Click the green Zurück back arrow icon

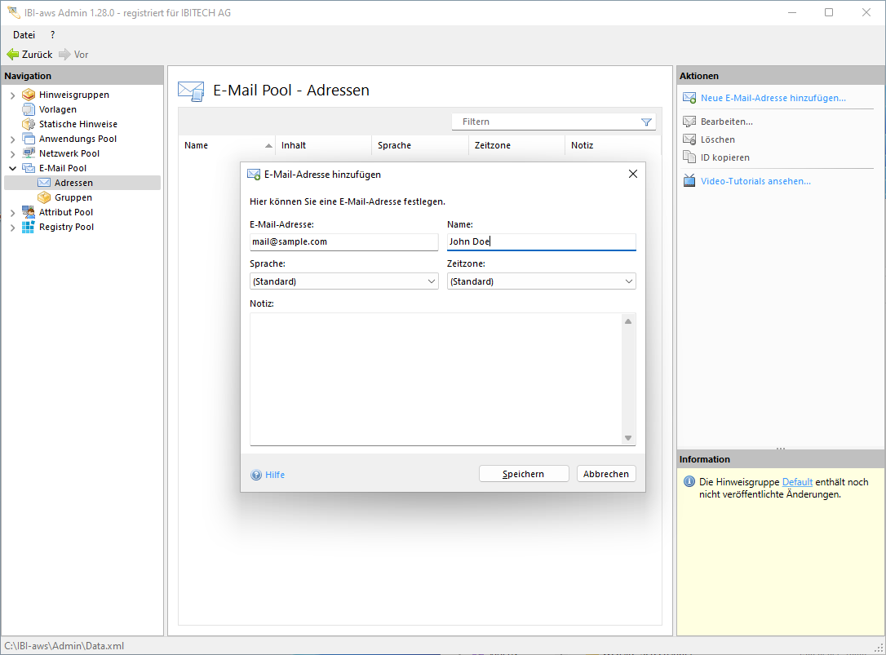12,55
